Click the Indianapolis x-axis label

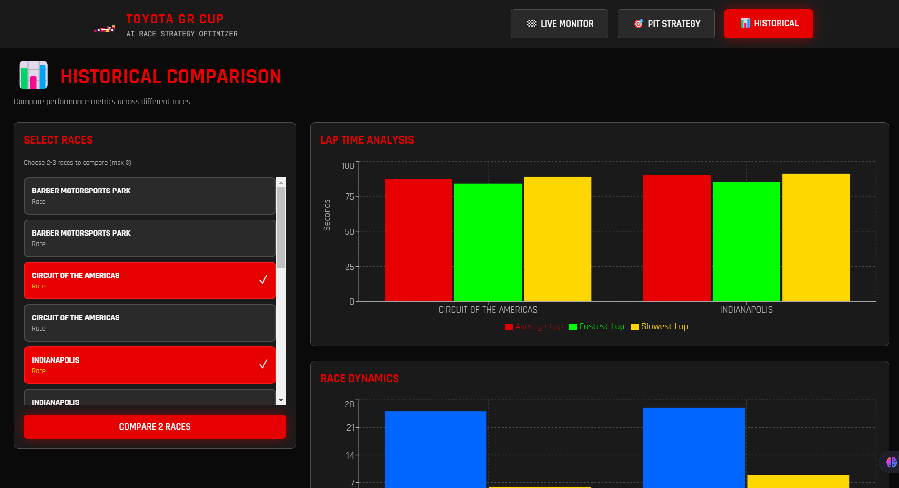tap(746, 310)
